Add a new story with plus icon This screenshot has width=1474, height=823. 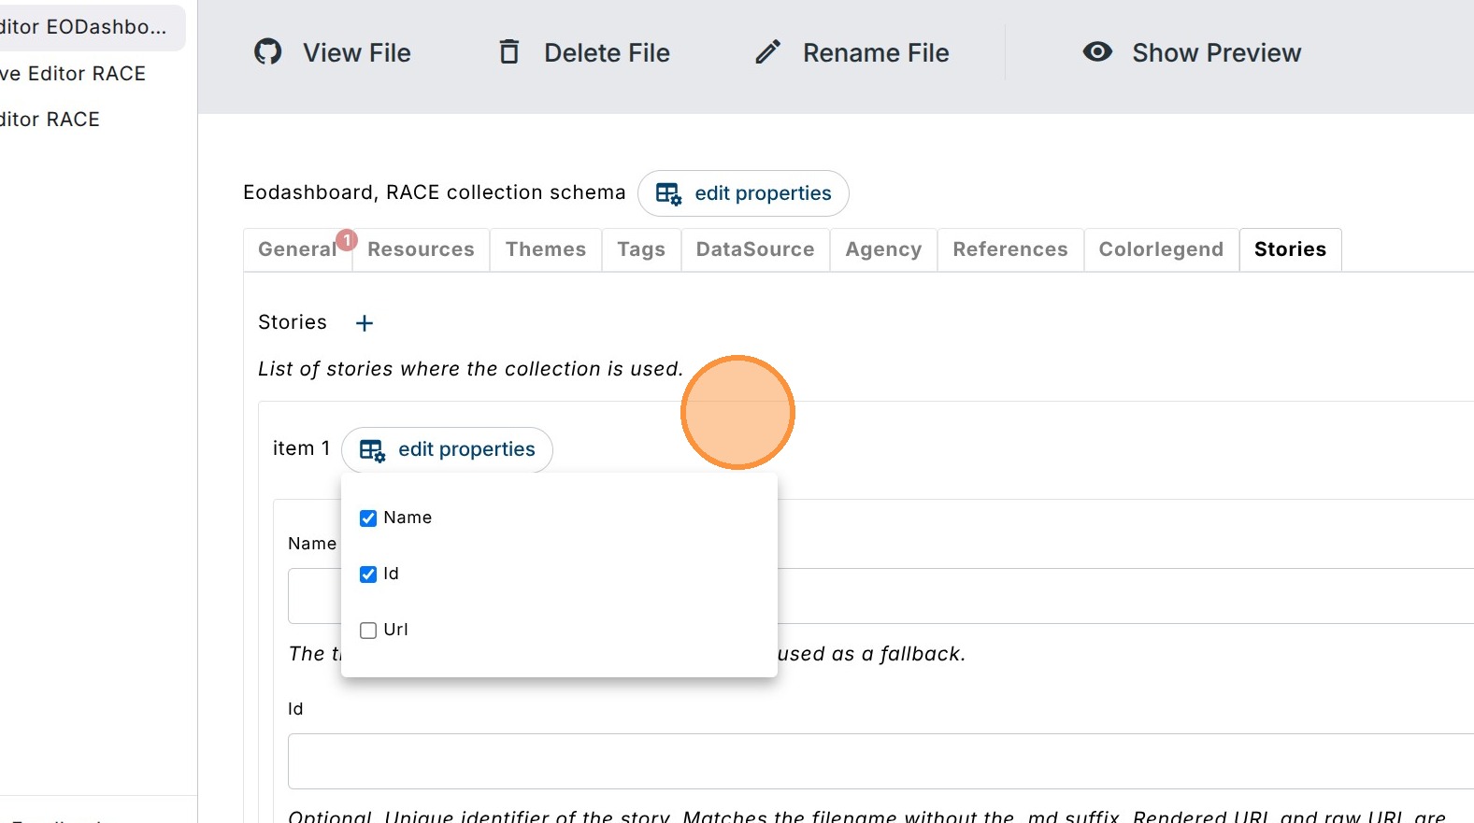tap(365, 323)
